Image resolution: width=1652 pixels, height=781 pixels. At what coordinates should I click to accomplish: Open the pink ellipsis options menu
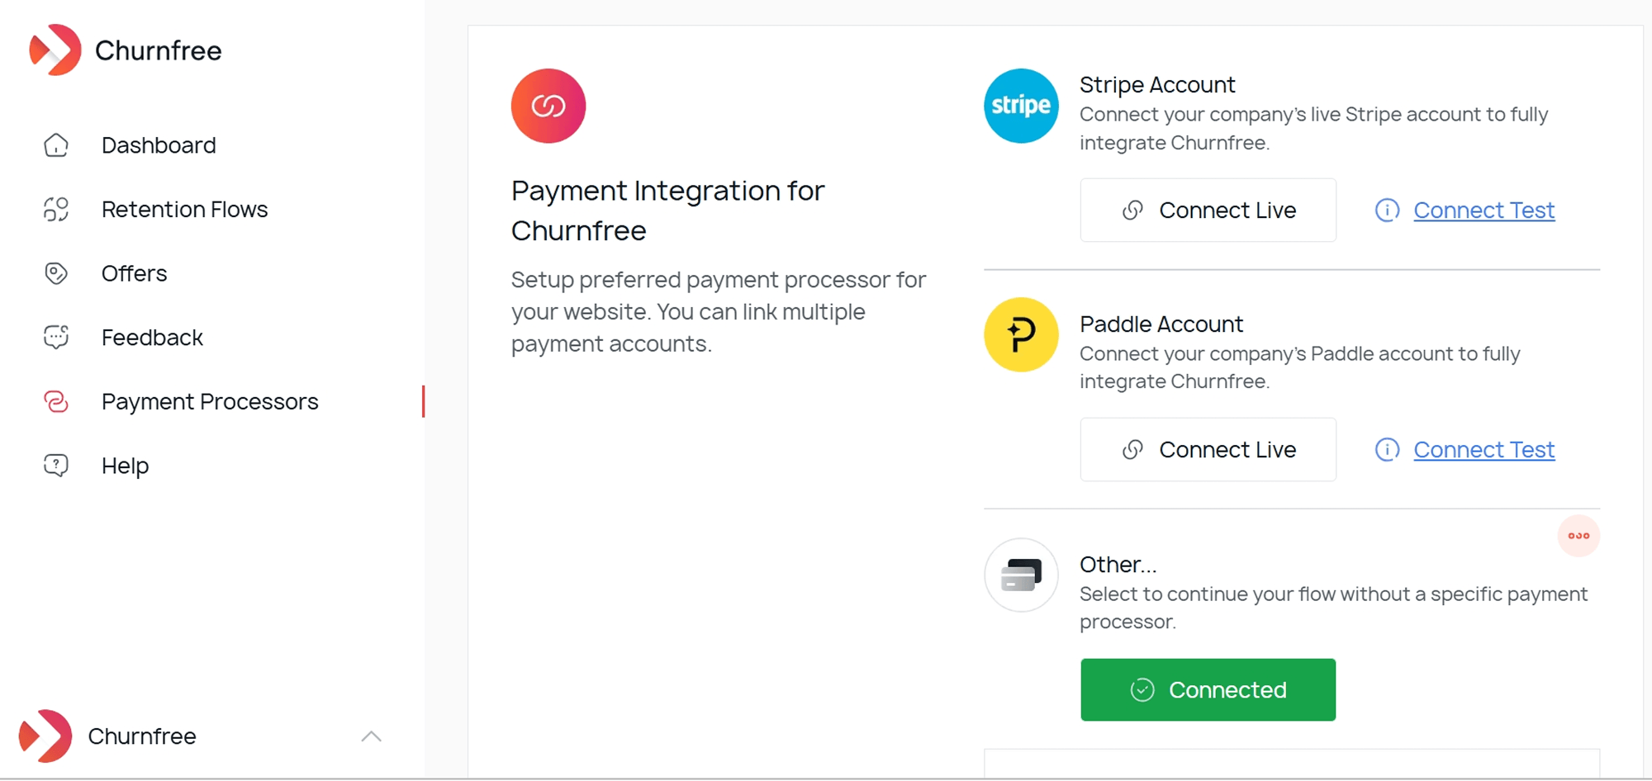pos(1578,536)
